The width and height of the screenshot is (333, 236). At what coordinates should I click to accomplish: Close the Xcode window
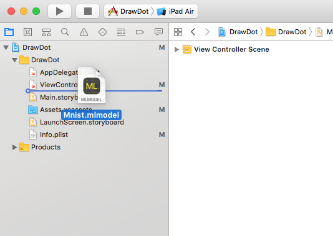[11, 11]
